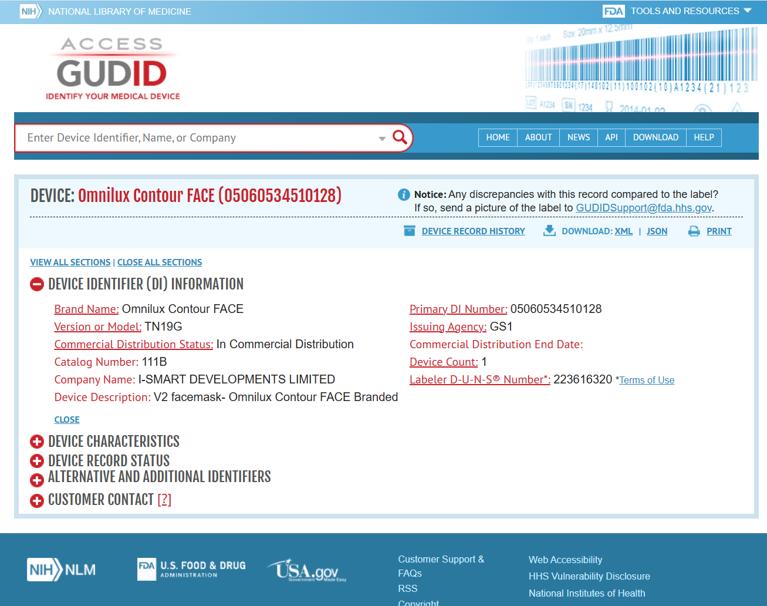Open the NEWS menu item
Screen dimensions: 767x606
(x=579, y=137)
